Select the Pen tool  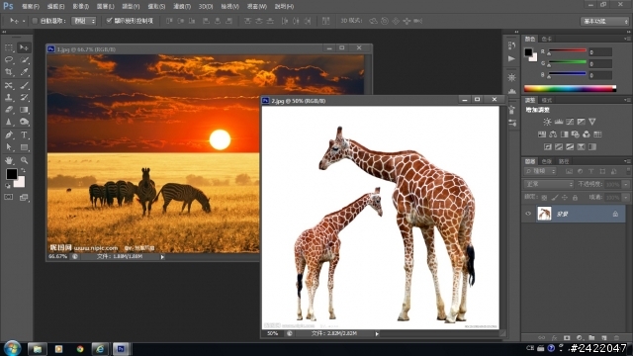pos(9,135)
